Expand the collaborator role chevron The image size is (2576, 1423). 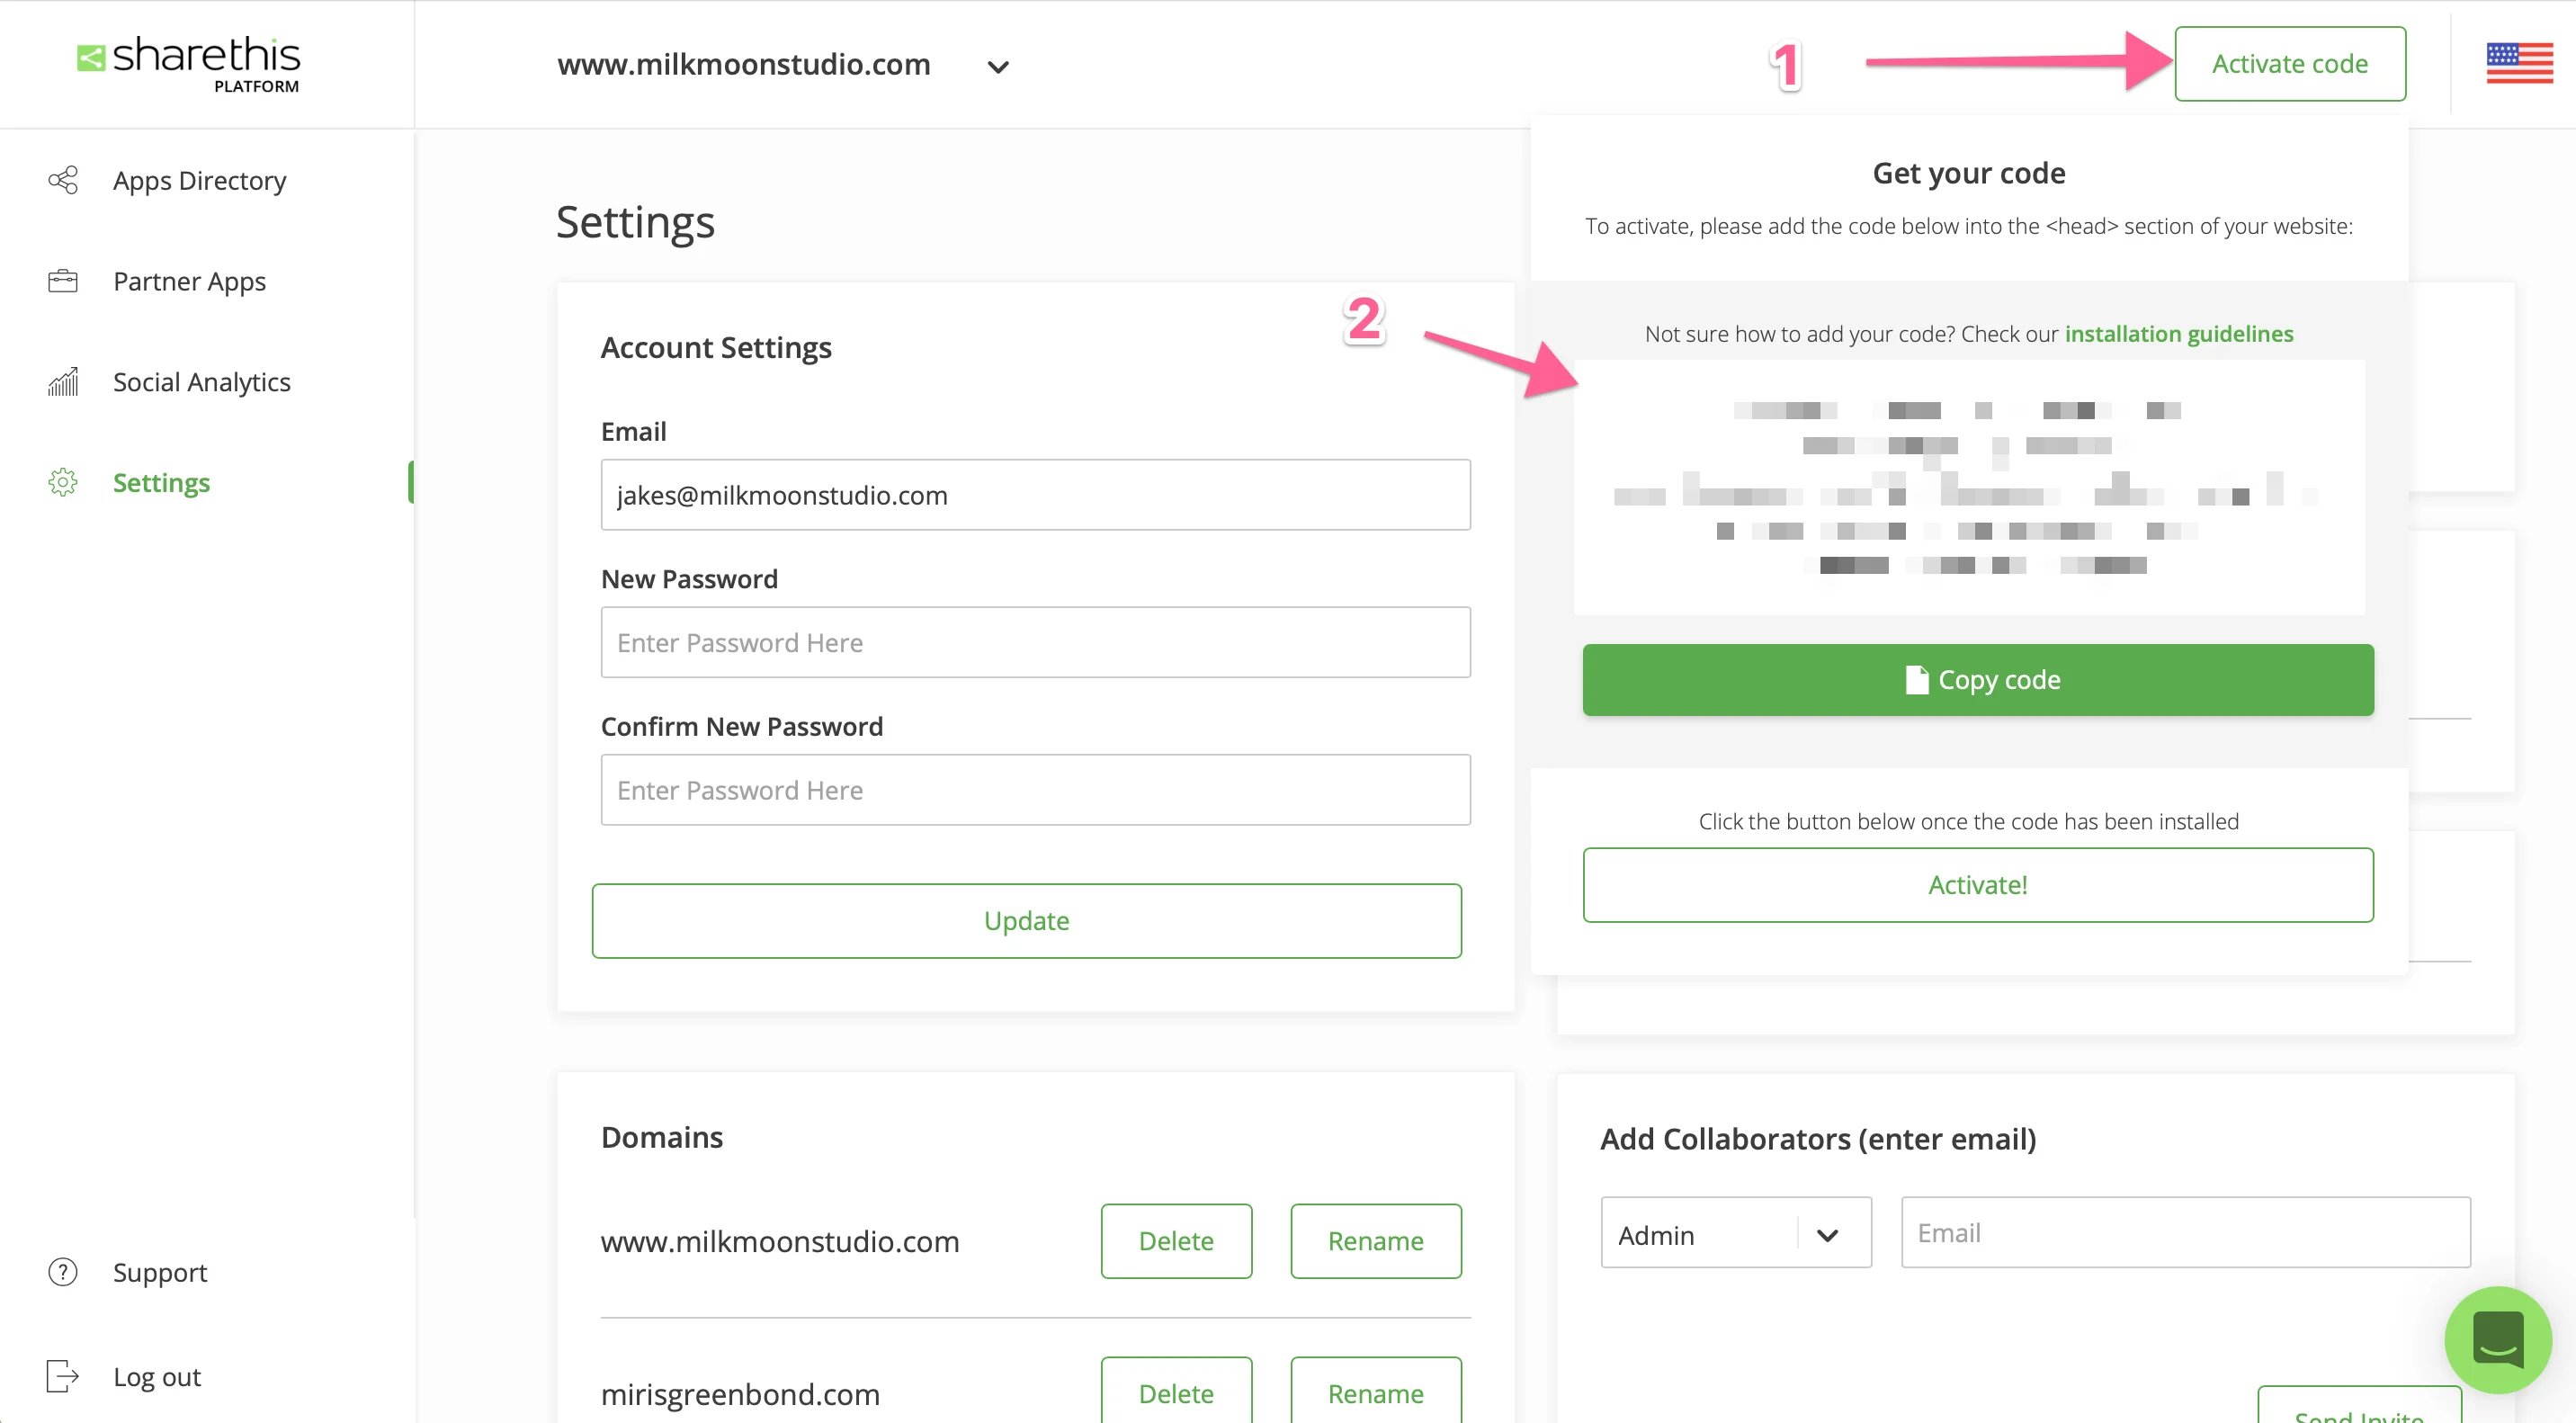1828,1233
